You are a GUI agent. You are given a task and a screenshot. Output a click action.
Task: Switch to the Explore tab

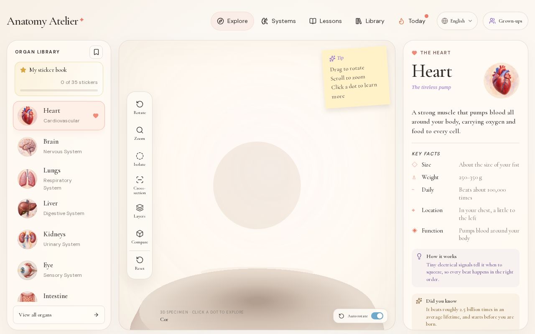[232, 21]
